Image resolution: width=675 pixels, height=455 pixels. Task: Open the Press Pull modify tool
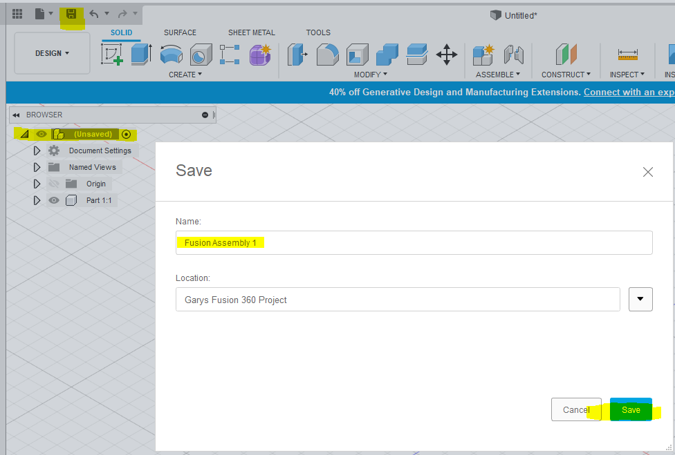click(x=297, y=54)
